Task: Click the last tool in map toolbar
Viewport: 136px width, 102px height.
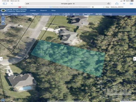Action: point(109,14)
